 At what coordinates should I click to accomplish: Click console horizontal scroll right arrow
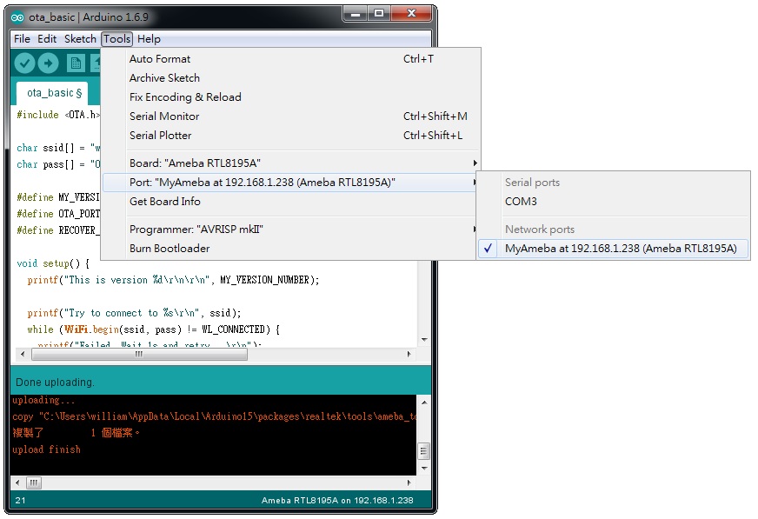pos(409,482)
